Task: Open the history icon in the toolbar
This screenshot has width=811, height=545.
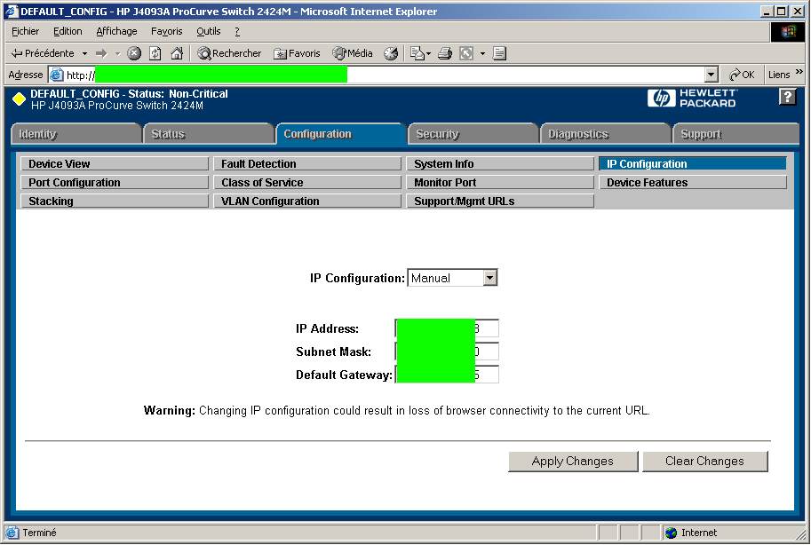Action: pyautogui.click(x=391, y=53)
